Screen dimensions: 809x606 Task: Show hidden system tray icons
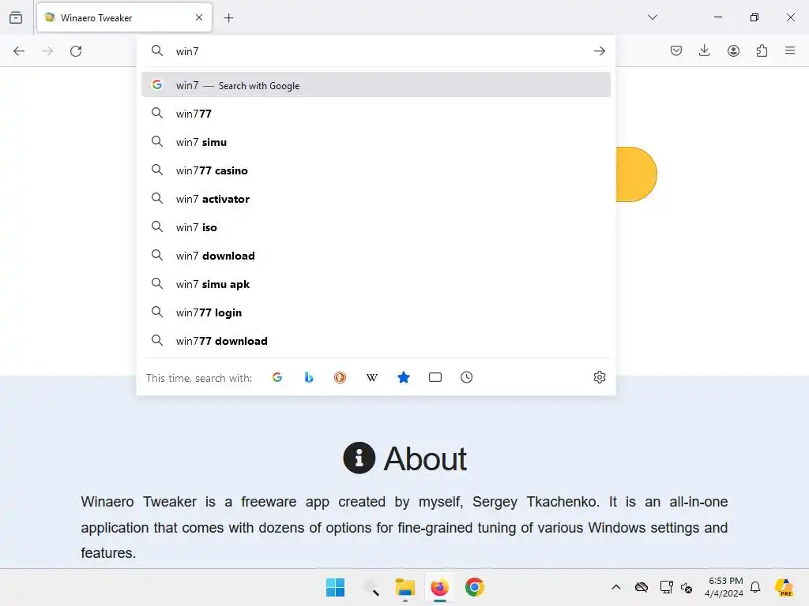pos(616,587)
